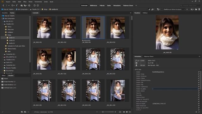
Task: Collapse the IPTC Core metadata section
Action: tap(134, 70)
